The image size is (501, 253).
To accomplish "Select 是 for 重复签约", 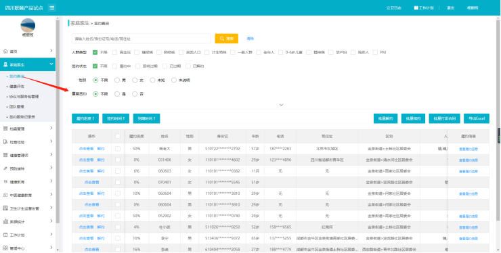I will 117,94.
